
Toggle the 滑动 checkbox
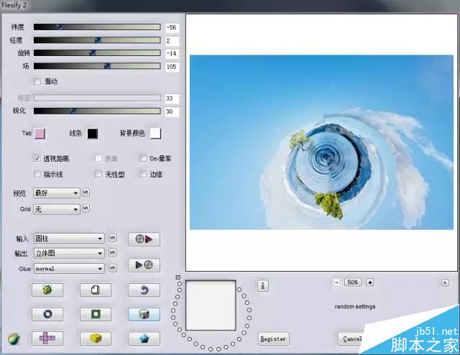pos(37,81)
